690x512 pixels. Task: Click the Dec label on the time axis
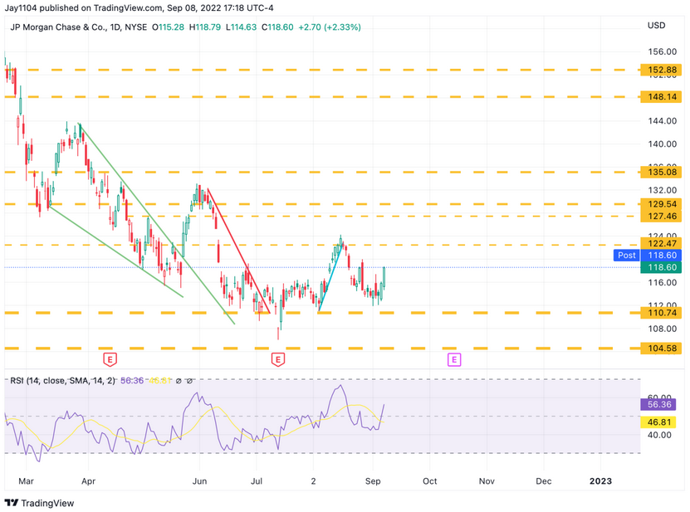pyautogui.click(x=544, y=481)
